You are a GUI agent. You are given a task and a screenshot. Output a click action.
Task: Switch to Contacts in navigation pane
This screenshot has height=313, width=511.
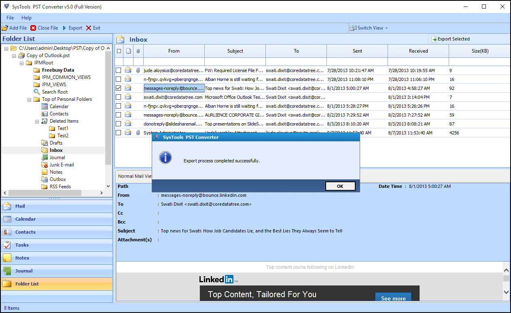[x=57, y=232]
